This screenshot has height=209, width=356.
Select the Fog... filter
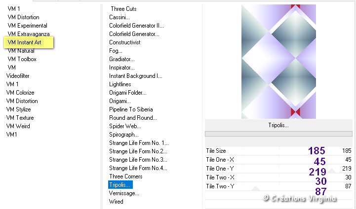116,51
